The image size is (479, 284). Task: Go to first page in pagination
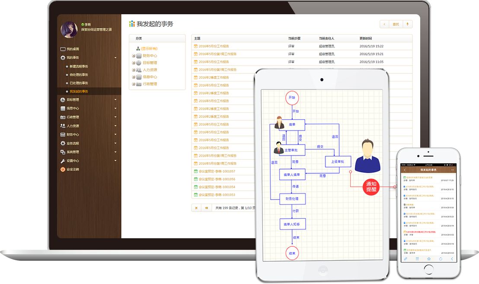coord(197,208)
